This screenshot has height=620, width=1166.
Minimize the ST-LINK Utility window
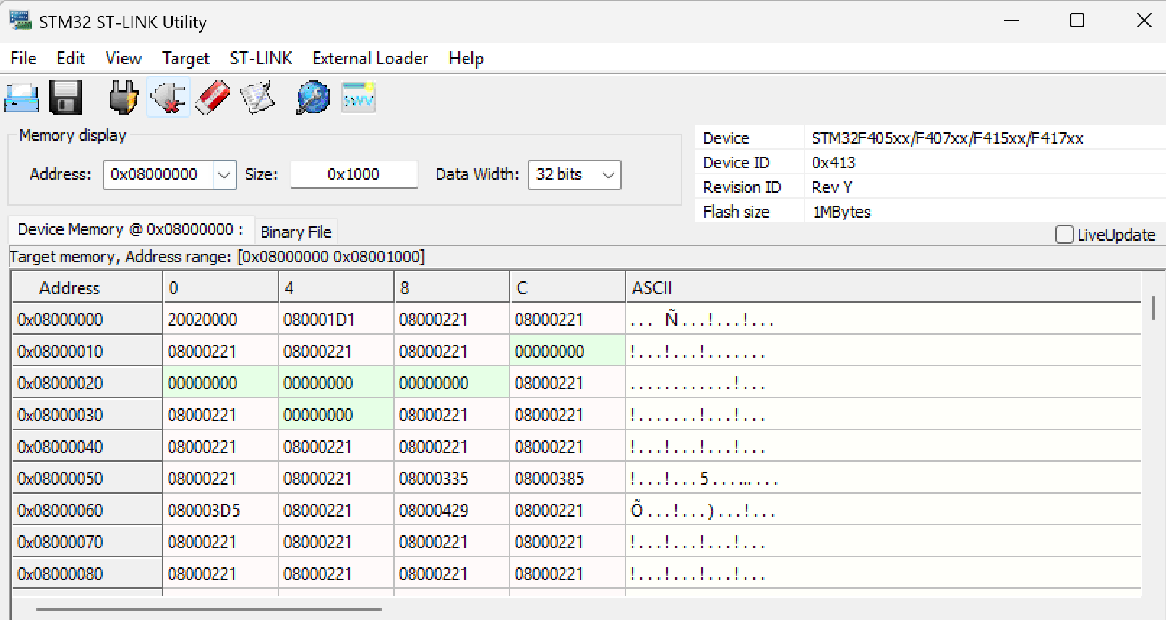click(x=1011, y=21)
